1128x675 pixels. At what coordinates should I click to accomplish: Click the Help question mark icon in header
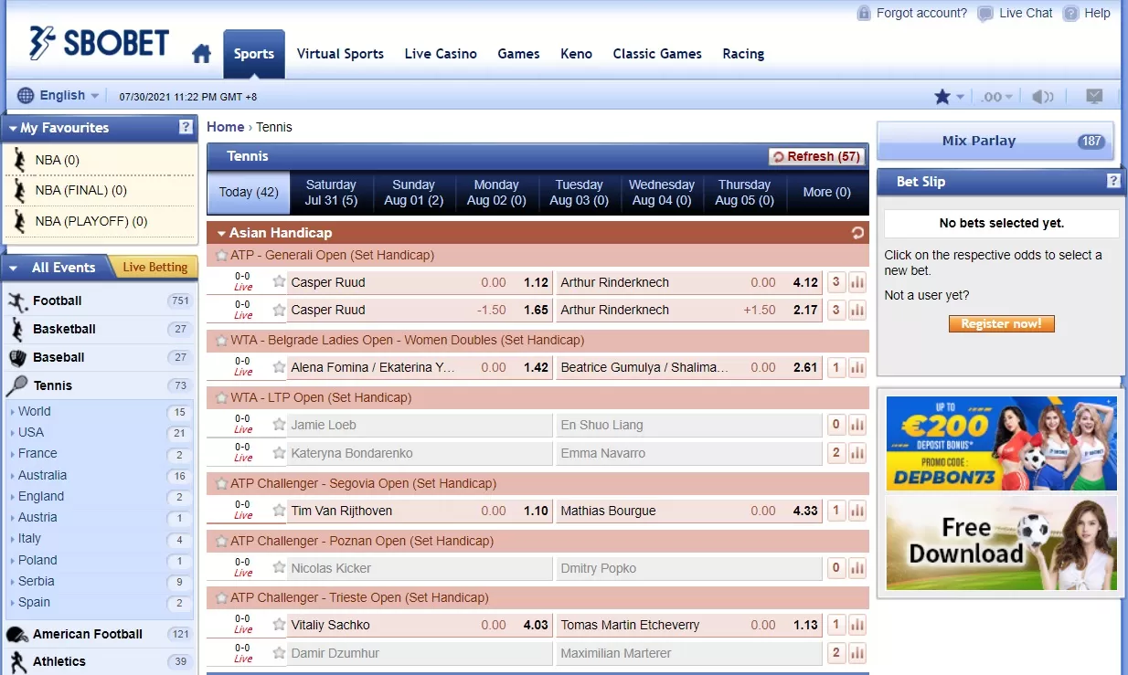point(1071,14)
